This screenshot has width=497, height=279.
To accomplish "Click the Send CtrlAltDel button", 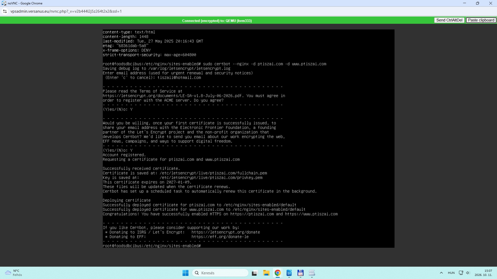I will 449,20.
